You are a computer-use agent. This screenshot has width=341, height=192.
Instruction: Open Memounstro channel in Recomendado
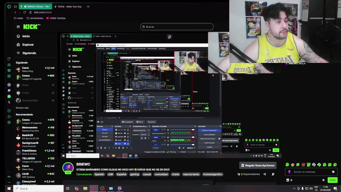pos(35,129)
